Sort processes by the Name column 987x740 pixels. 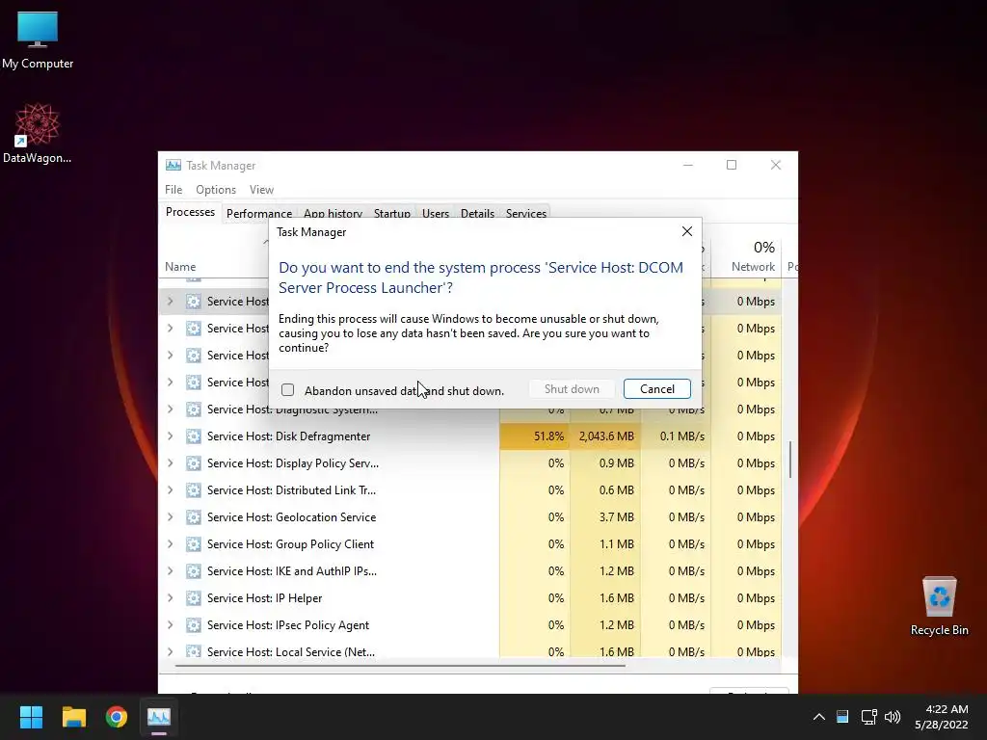[180, 267]
